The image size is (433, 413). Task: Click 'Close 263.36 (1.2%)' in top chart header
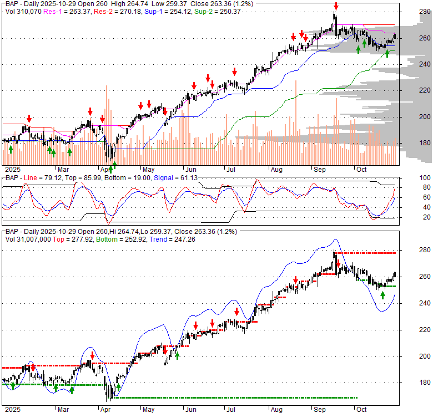tap(222, 4)
